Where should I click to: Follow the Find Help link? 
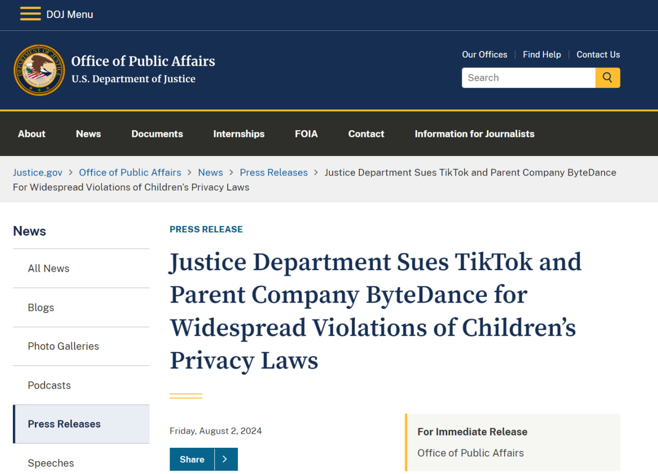click(x=542, y=55)
